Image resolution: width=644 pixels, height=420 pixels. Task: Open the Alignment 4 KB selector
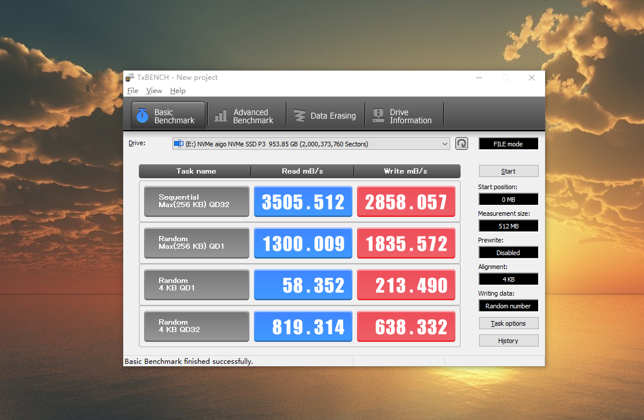[x=509, y=279]
